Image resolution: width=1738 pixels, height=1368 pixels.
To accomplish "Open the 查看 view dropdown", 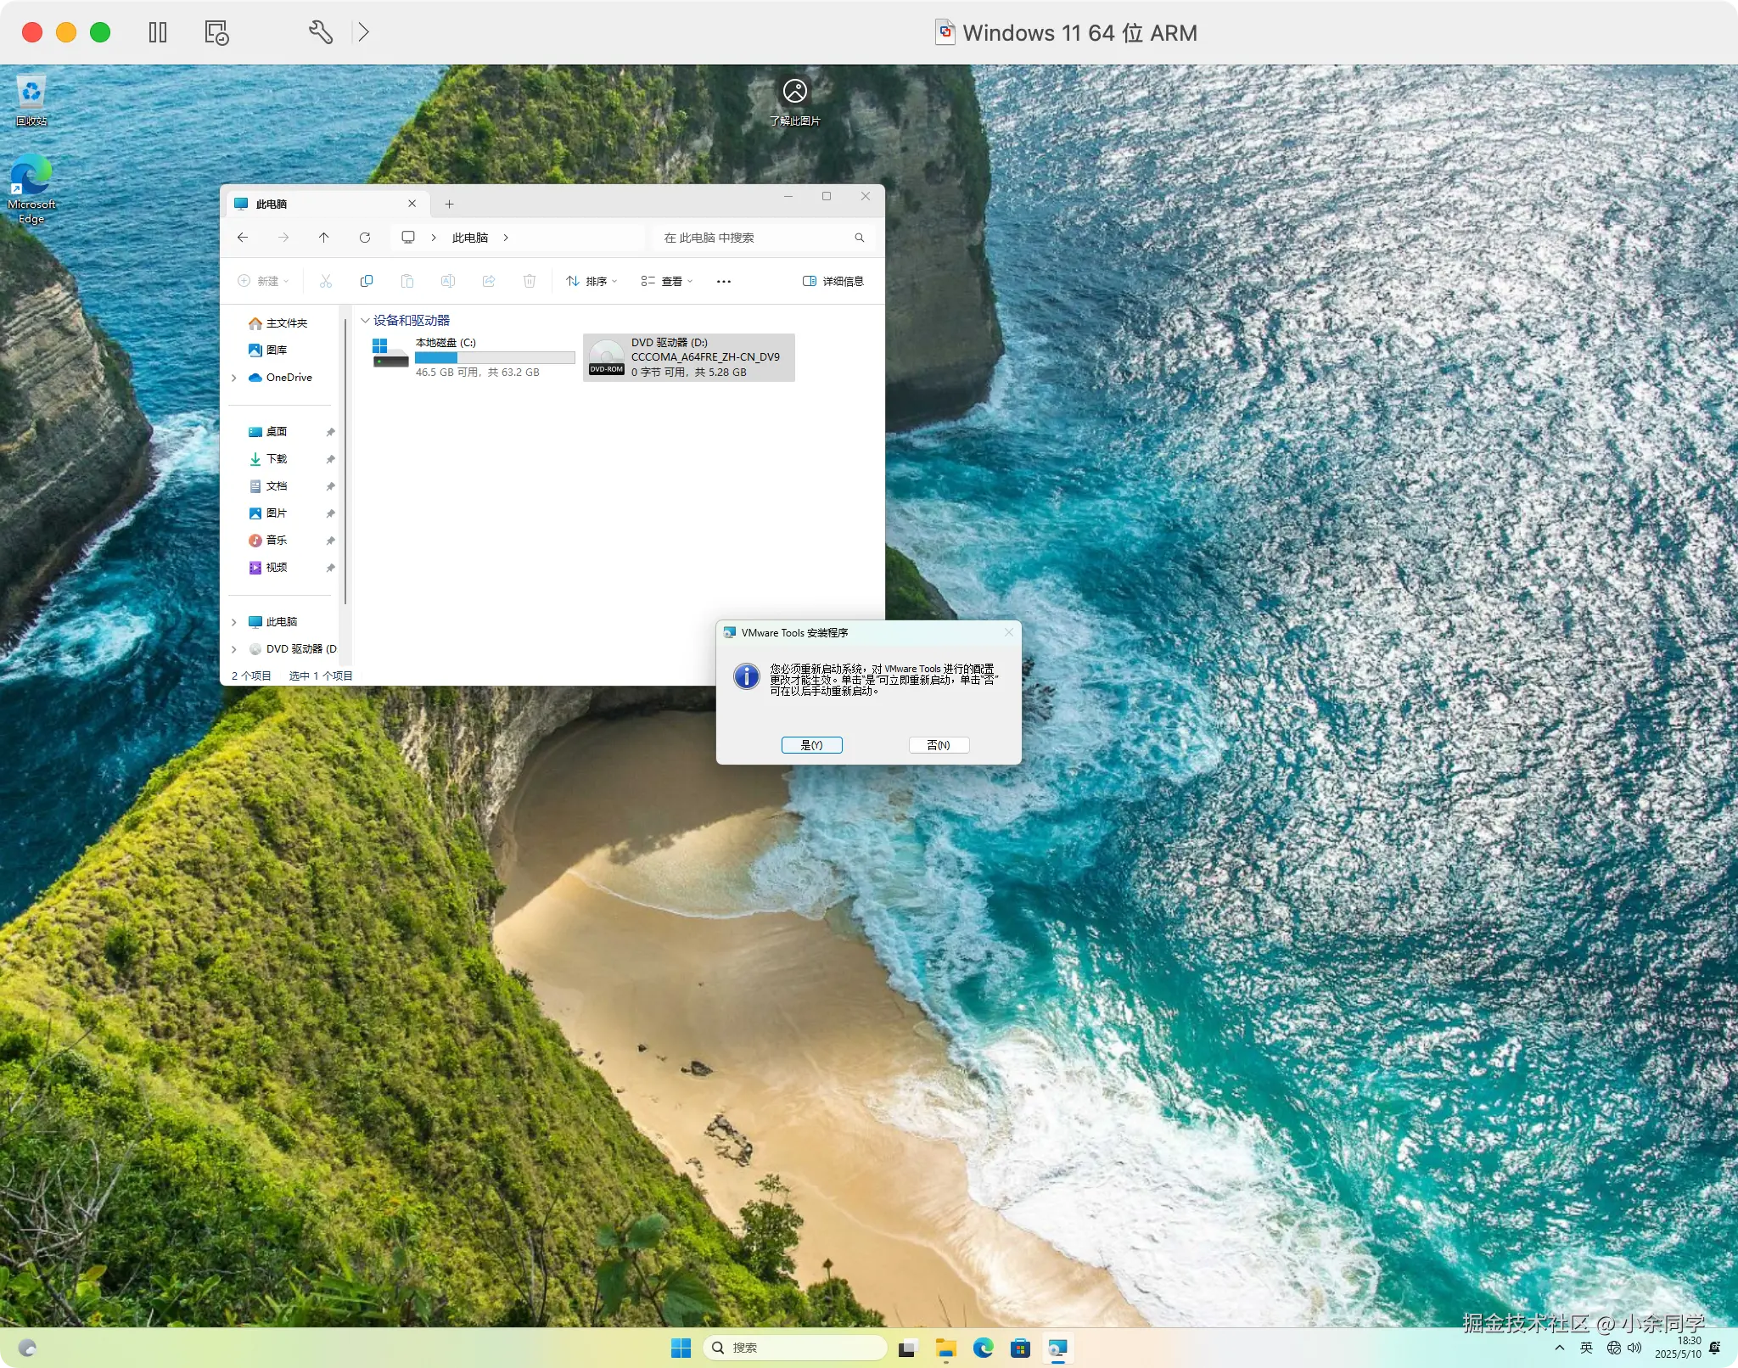I will tap(667, 281).
